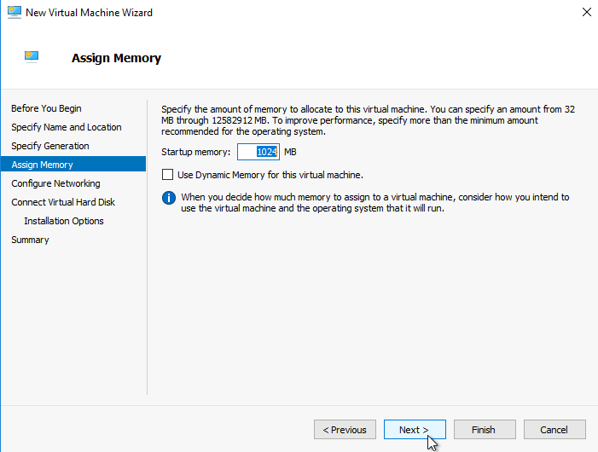The height and width of the screenshot is (452, 598).
Task: Go to Summary step
Action: (30, 240)
